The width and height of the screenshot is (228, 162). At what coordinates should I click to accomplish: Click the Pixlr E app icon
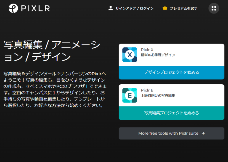point(130,95)
